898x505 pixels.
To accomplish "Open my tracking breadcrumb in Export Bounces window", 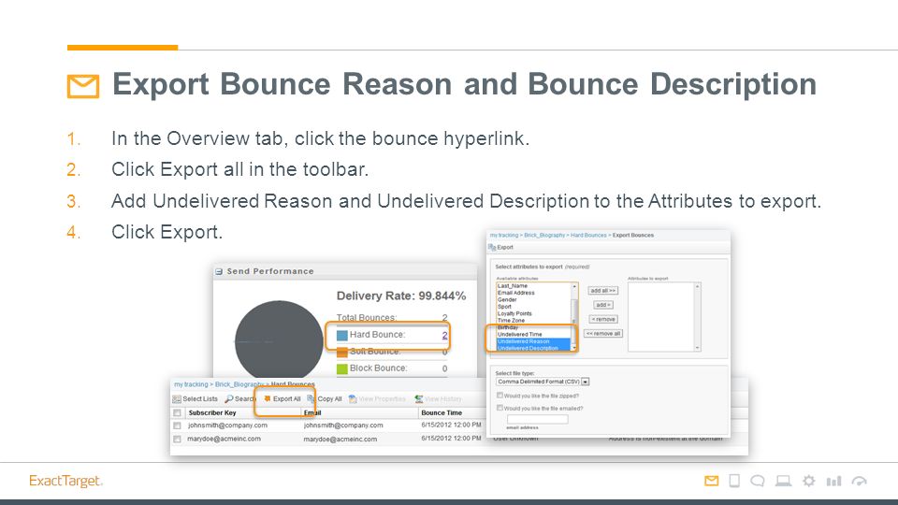I will click(x=504, y=236).
